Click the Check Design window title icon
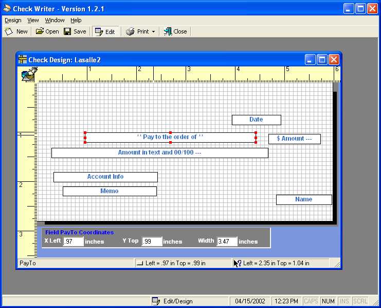The width and height of the screenshot is (381, 308). [x=23, y=60]
